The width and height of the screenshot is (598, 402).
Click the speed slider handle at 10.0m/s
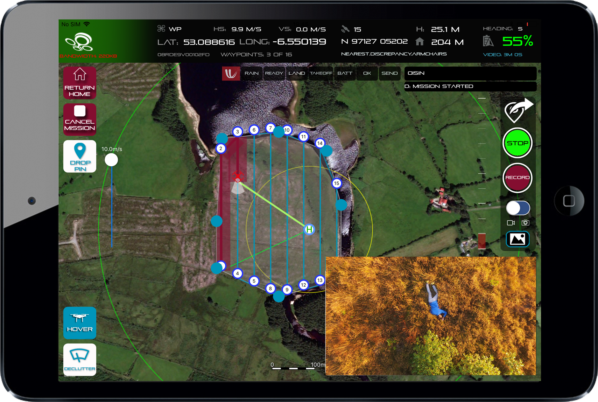pyautogui.click(x=111, y=160)
